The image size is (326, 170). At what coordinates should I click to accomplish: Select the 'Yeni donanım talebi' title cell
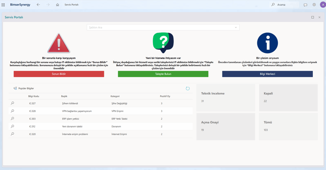click(72, 126)
